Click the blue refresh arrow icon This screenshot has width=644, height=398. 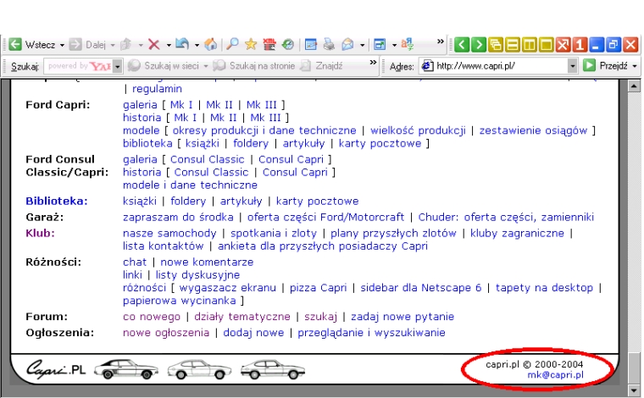point(182,44)
